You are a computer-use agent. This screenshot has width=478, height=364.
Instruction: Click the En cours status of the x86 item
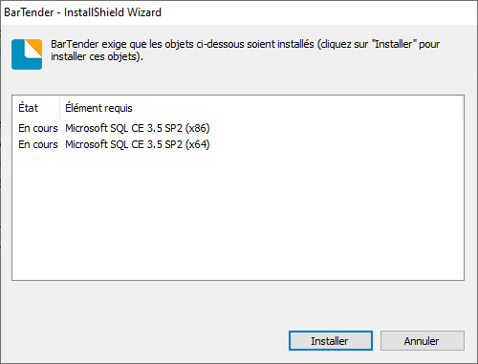pos(38,128)
